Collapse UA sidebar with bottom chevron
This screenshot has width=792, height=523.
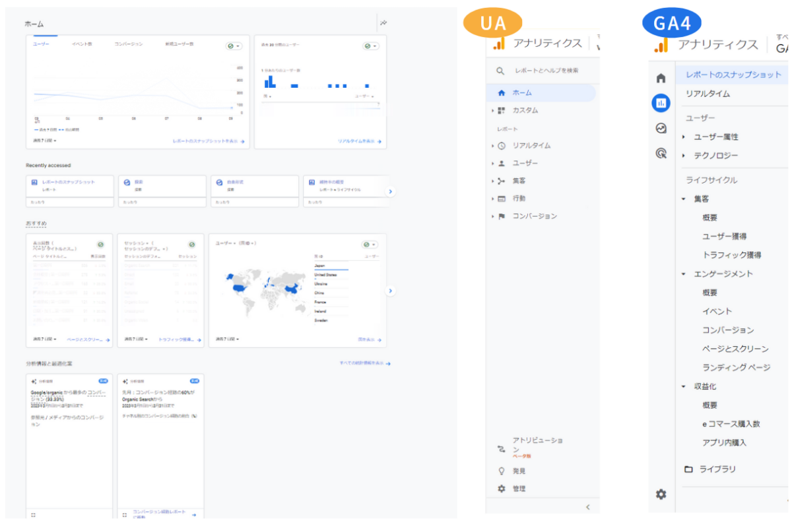pyautogui.click(x=587, y=507)
